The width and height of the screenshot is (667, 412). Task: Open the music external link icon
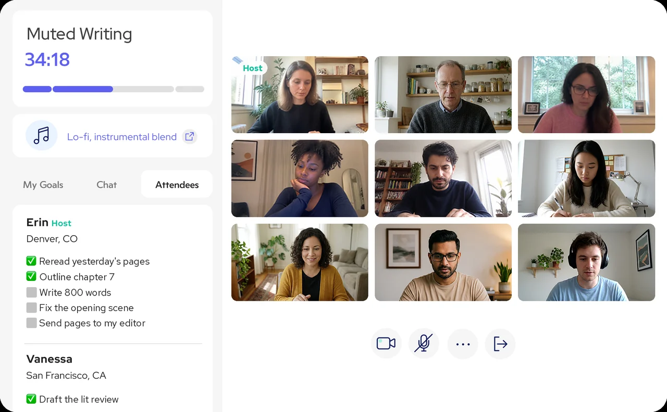pos(190,136)
